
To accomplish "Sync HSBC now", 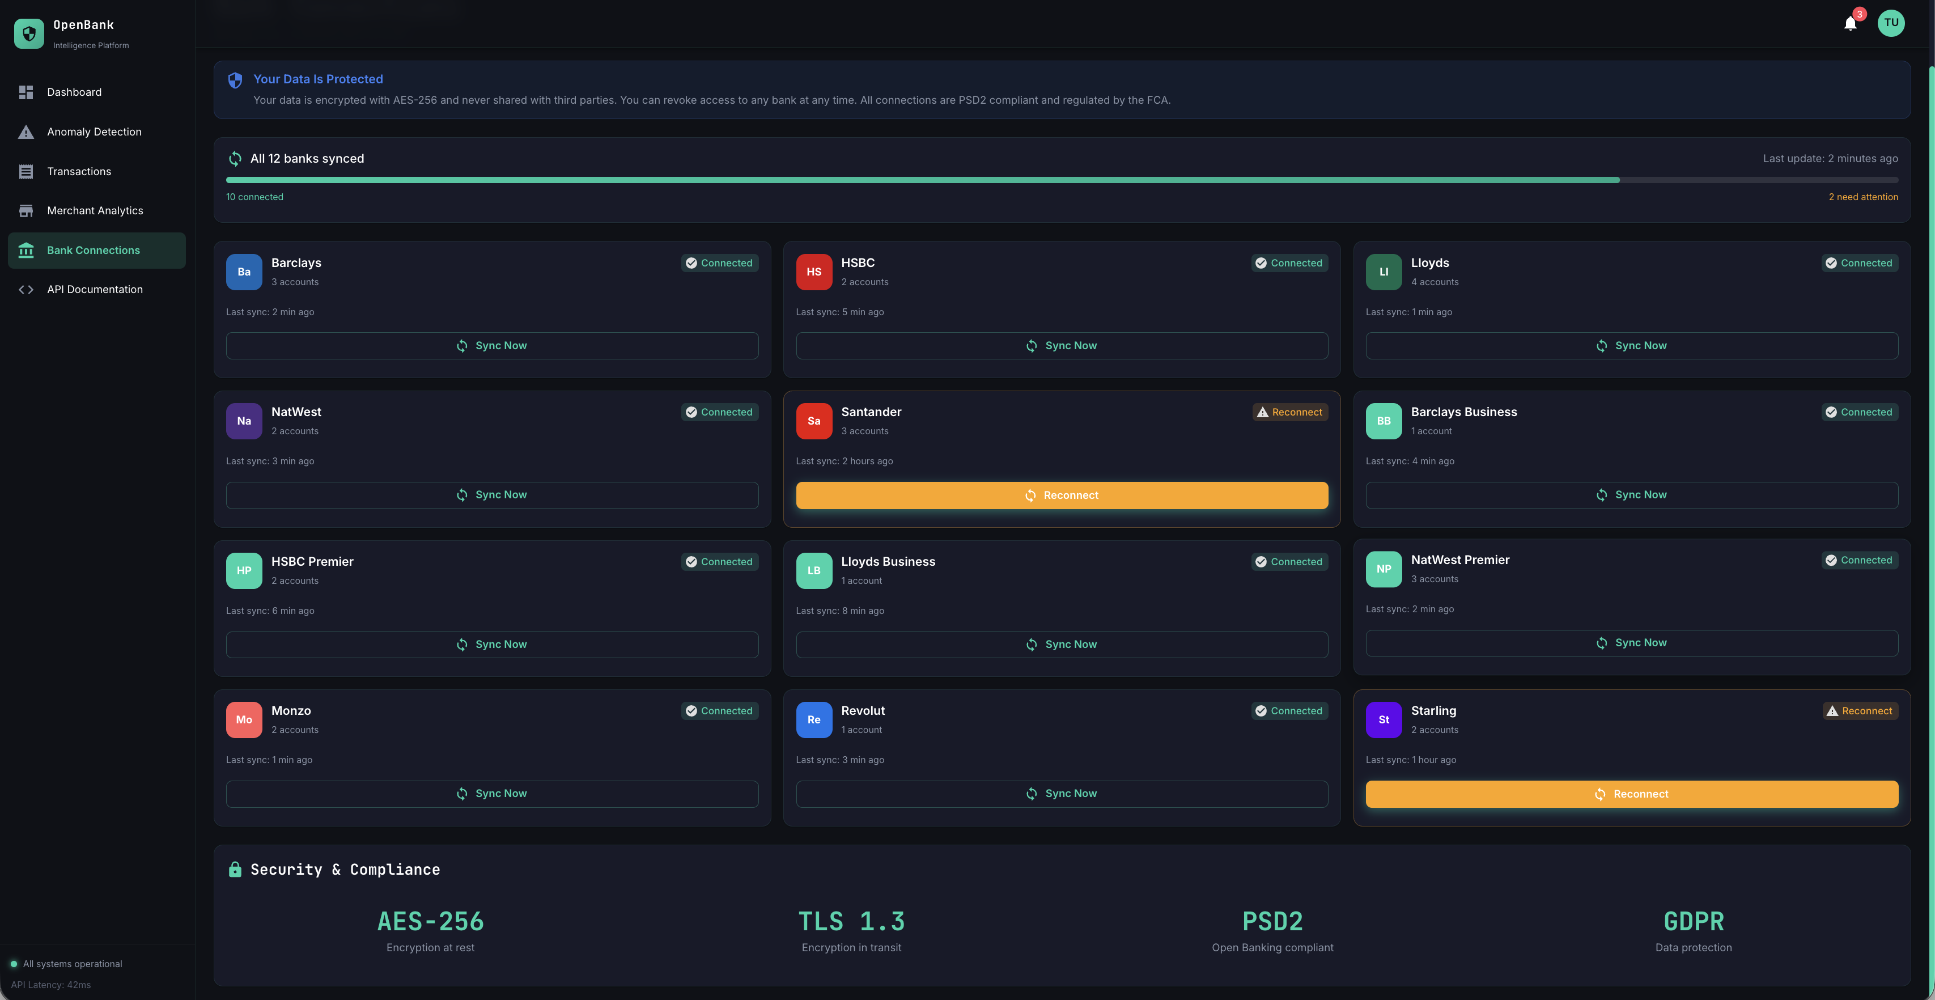I will 1062,346.
